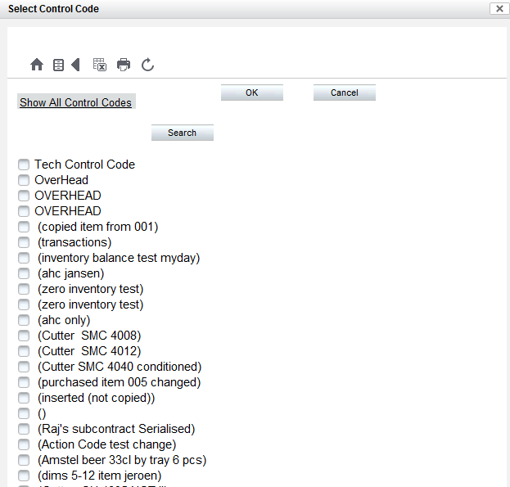Open the Show All Control Codes link
Screen dimensions: 510x487
[75, 102]
